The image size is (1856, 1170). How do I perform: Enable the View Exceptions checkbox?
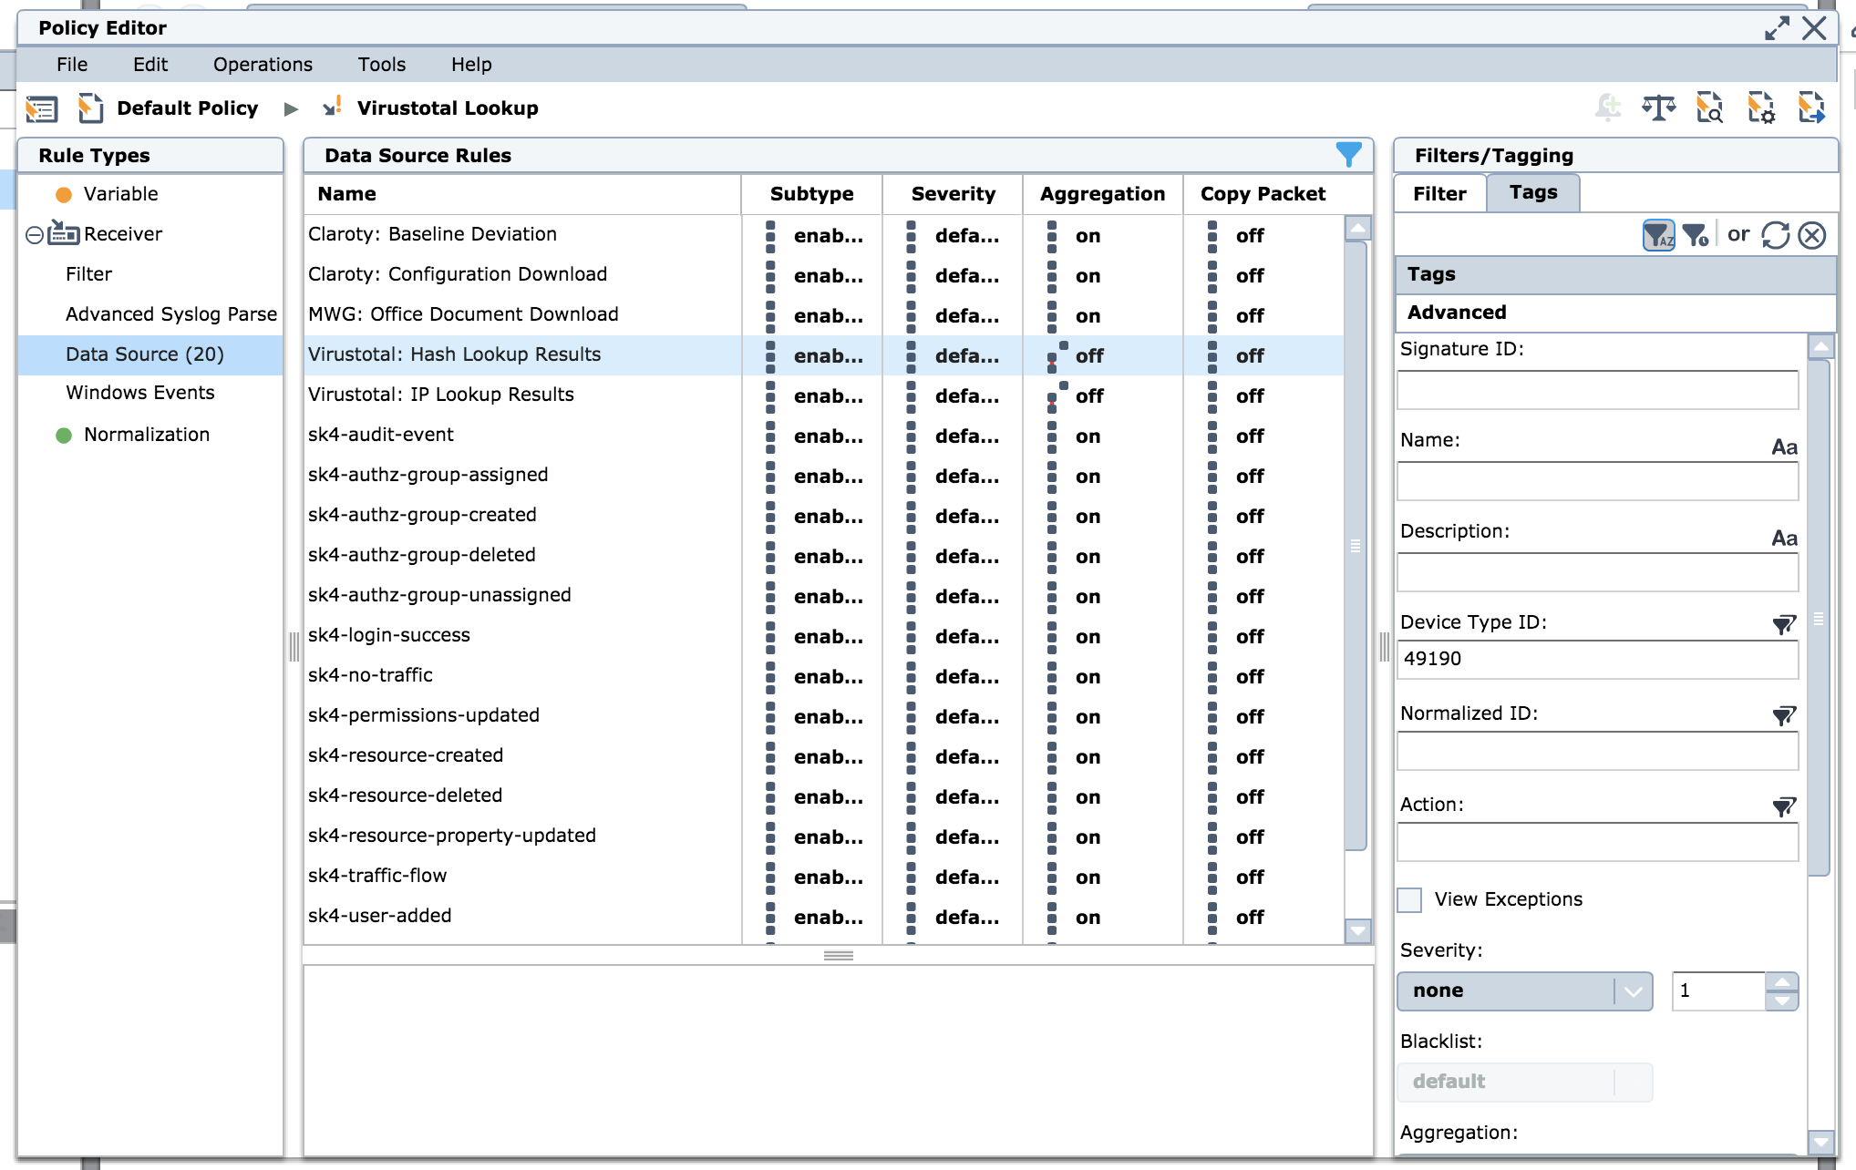(1408, 899)
